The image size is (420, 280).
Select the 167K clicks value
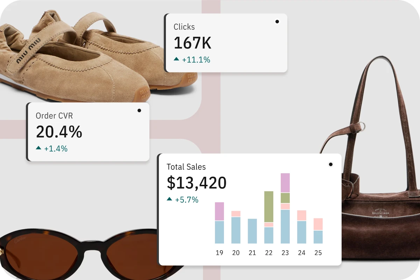click(x=192, y=43)
